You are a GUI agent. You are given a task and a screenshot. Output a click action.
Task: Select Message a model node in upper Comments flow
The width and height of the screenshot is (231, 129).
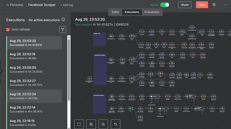click(190, 97)
